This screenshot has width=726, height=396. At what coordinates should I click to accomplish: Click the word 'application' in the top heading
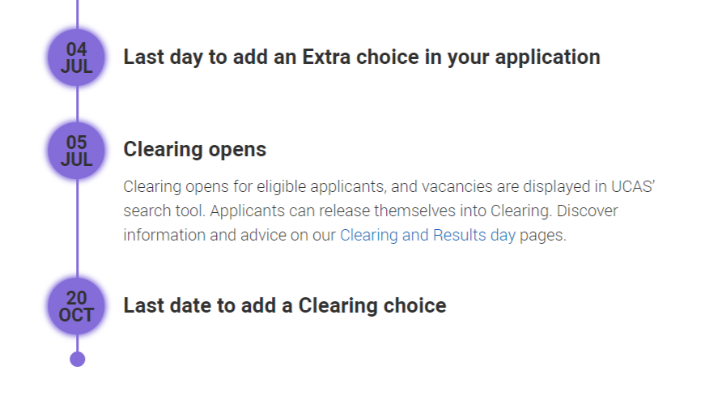point(548,57)
